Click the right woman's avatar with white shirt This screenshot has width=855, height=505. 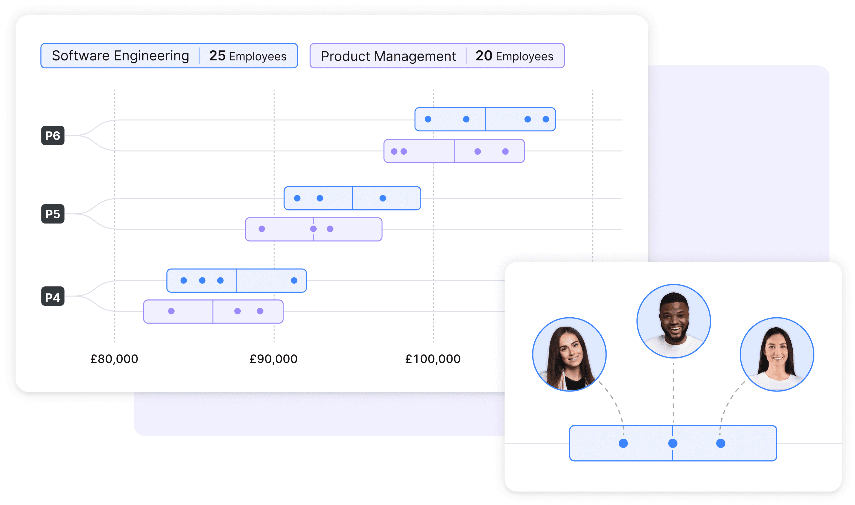[x=777, y=354]
